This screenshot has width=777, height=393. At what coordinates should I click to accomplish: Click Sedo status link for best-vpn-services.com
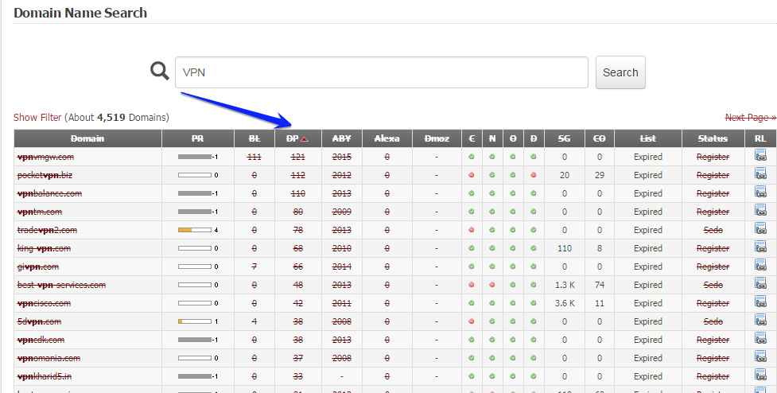pos(713,286)
